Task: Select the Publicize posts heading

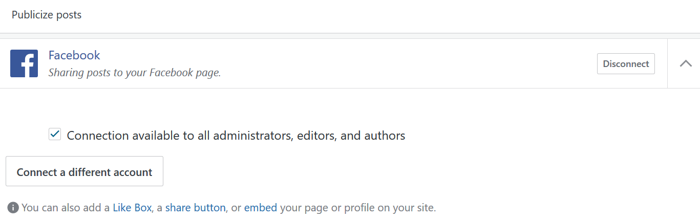Action: click(47, 15)
